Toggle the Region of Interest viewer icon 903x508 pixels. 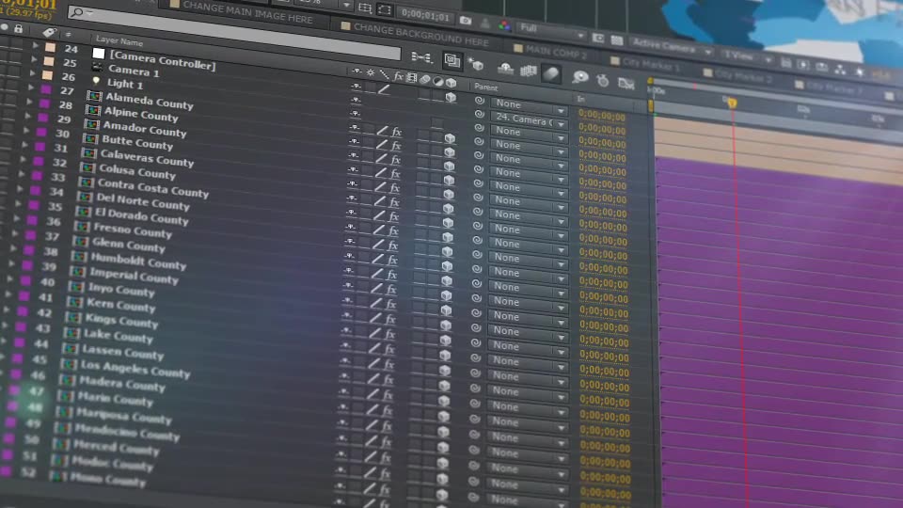coord(598,38)
